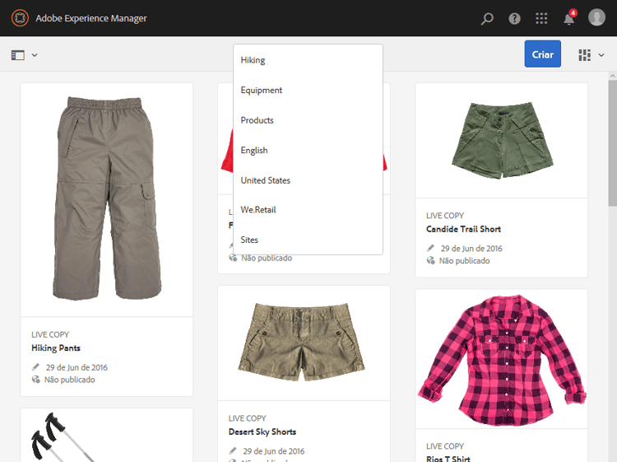Select Hiking in breadcrumb menu

click(x=308, y=60)
